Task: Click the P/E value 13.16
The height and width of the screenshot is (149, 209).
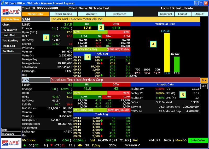Action: tap(196, 89)
